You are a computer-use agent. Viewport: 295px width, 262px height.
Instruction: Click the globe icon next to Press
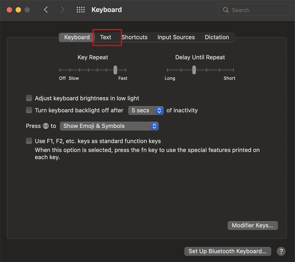[x=46, y=126]
